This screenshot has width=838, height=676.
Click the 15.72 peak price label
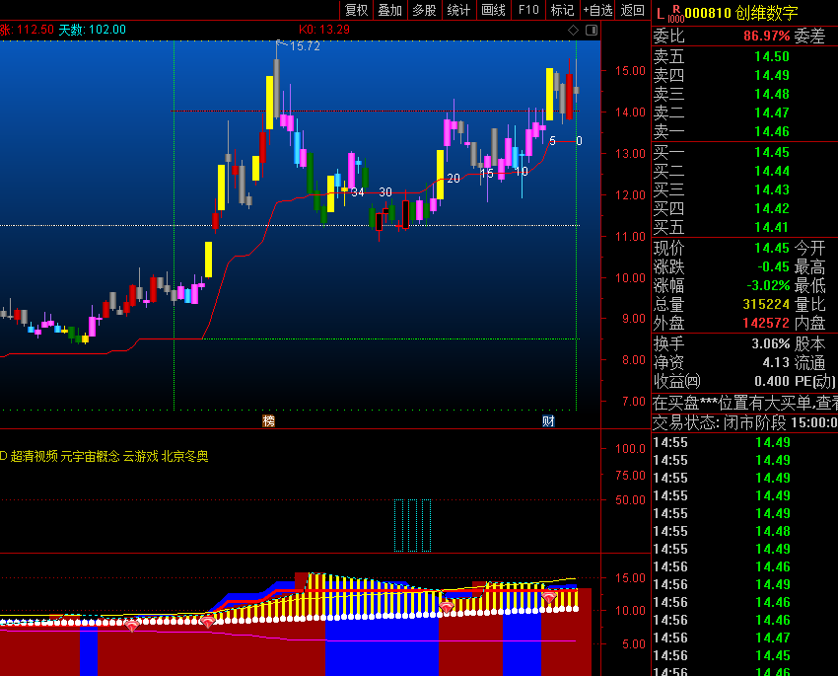tap(306, 46)
